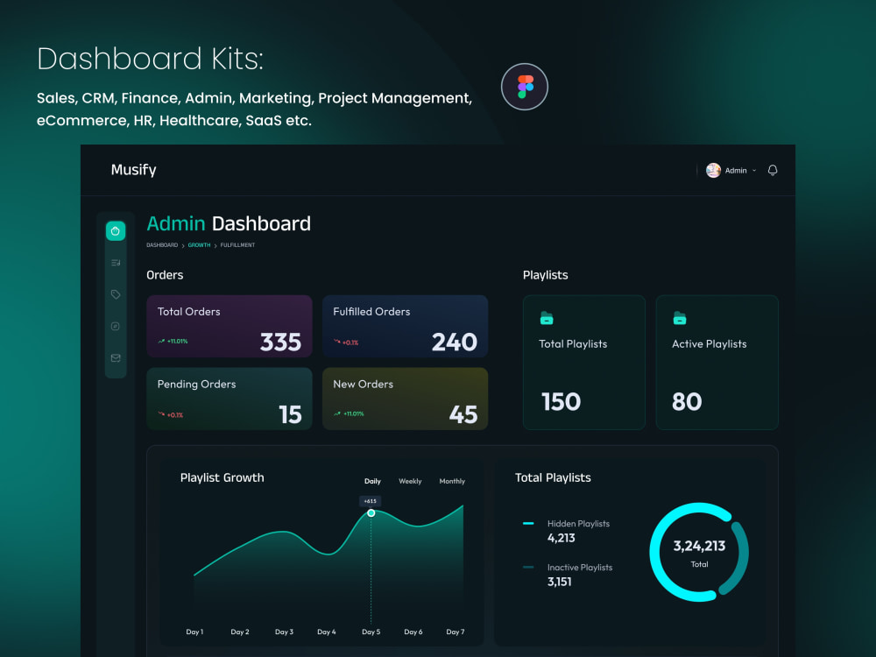Click the Total Orders upward trend icon
The width and height of the screenshot is (876, 657).
[161, 342]
